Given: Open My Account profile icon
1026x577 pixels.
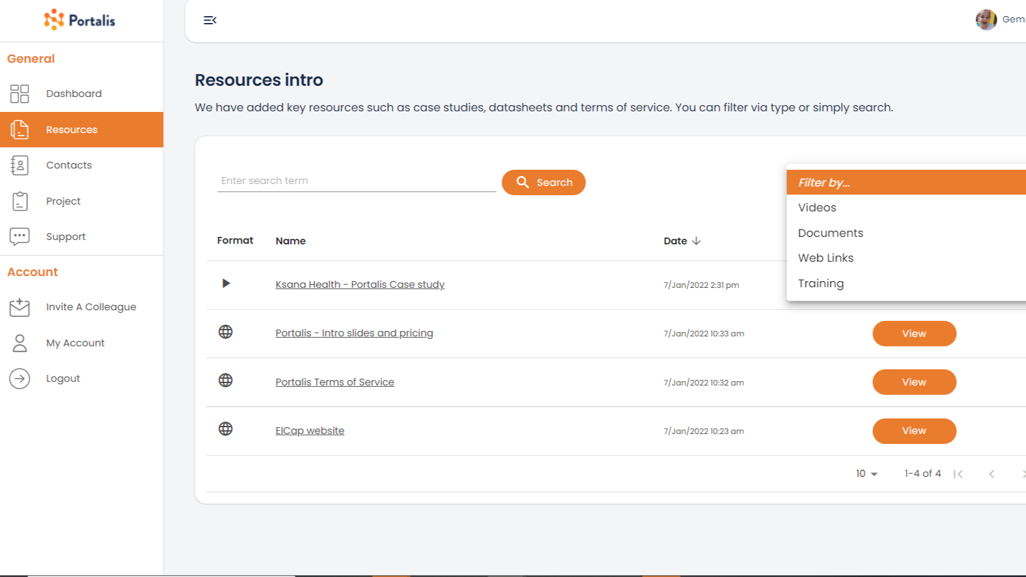Looking at the screenshot, I should (x=19, y=343).
